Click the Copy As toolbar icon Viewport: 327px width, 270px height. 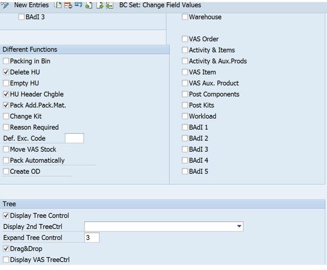click(x=58, y=5)
